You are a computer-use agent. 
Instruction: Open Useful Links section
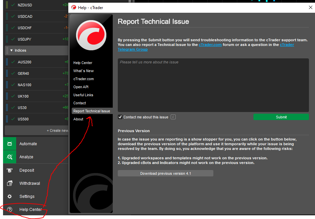click(83, 95)
